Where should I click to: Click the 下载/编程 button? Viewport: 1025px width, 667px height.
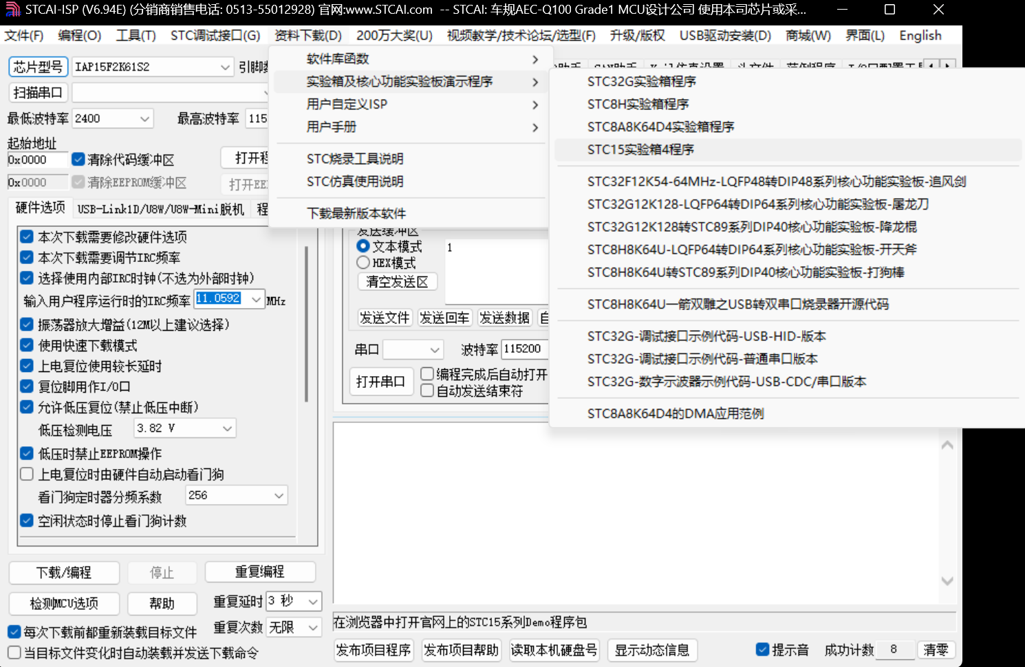[64, 572]
